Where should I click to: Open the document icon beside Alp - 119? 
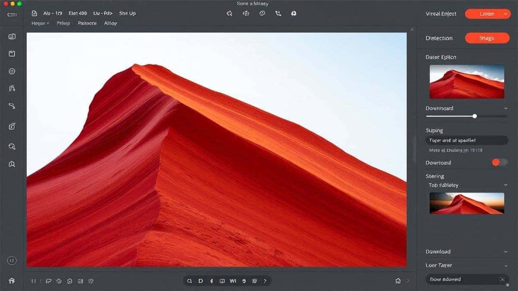pos(35,13)
